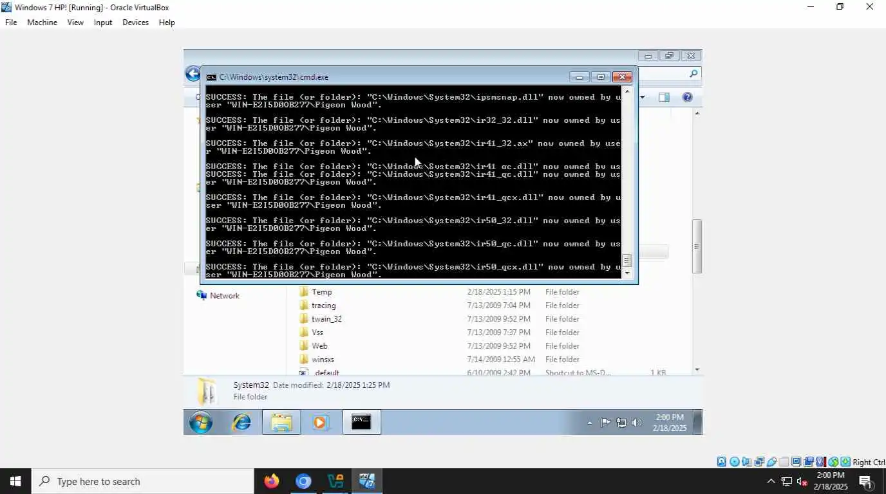This screenshot has height=494, width=886.
Task: Click the VirtualBox keyboard capture arrow icon
Action: point(845,462)
